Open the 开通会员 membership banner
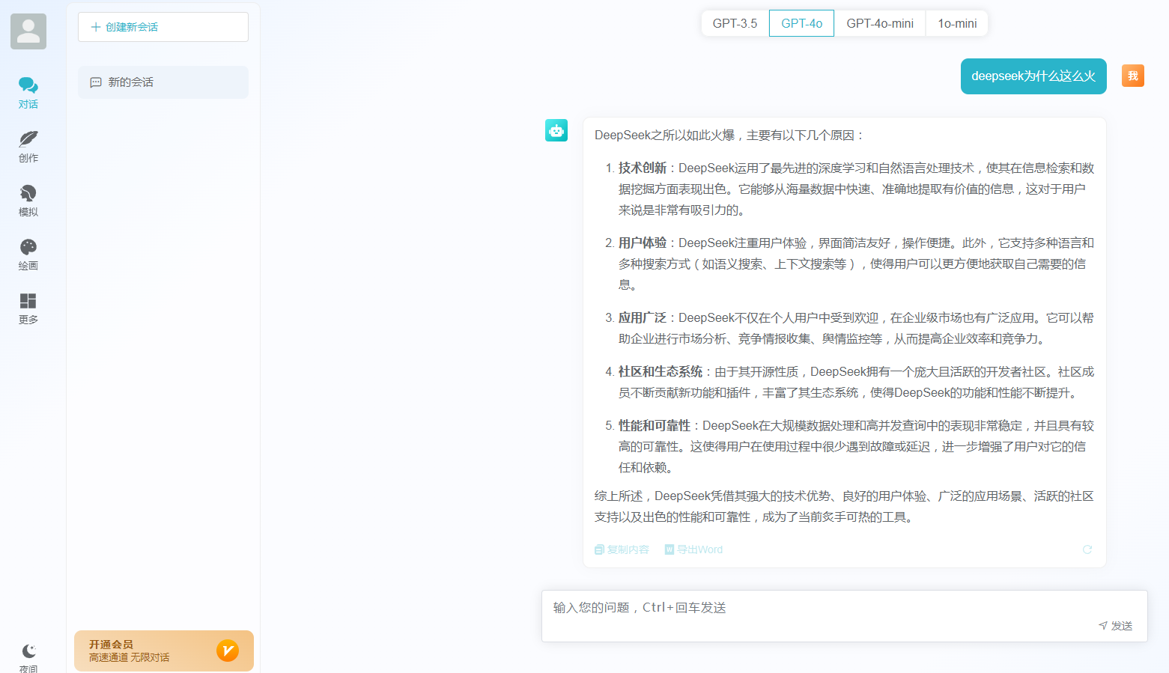 [164, 651]
